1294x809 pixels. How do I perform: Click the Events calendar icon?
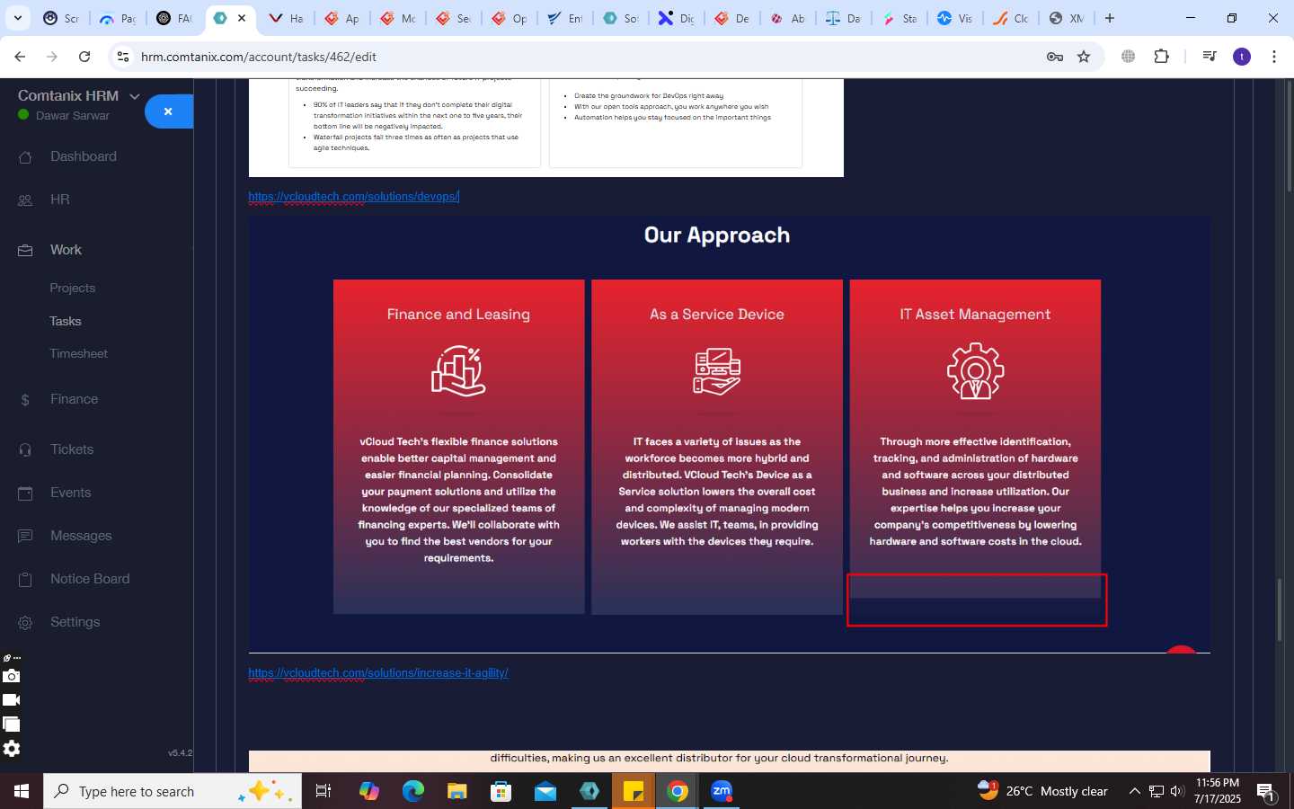point(25,493)
